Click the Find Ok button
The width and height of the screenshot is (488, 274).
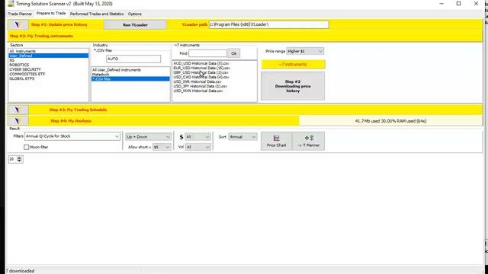pyautogui.click(x=234, y=53)
